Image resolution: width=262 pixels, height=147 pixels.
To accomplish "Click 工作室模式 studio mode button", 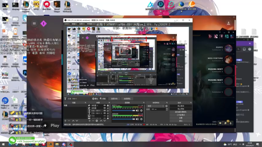I will pyautogui.click(x=181, y=115).
